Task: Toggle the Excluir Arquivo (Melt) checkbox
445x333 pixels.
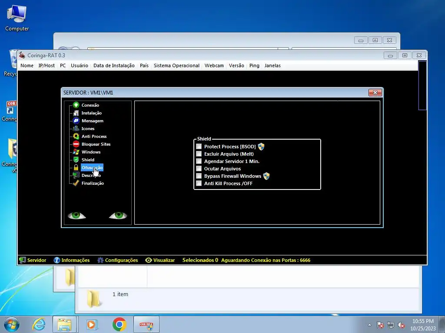Action: pyautogui.click(x=199, y=154)
